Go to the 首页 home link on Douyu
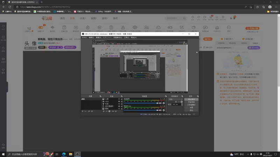 point(63,18)
